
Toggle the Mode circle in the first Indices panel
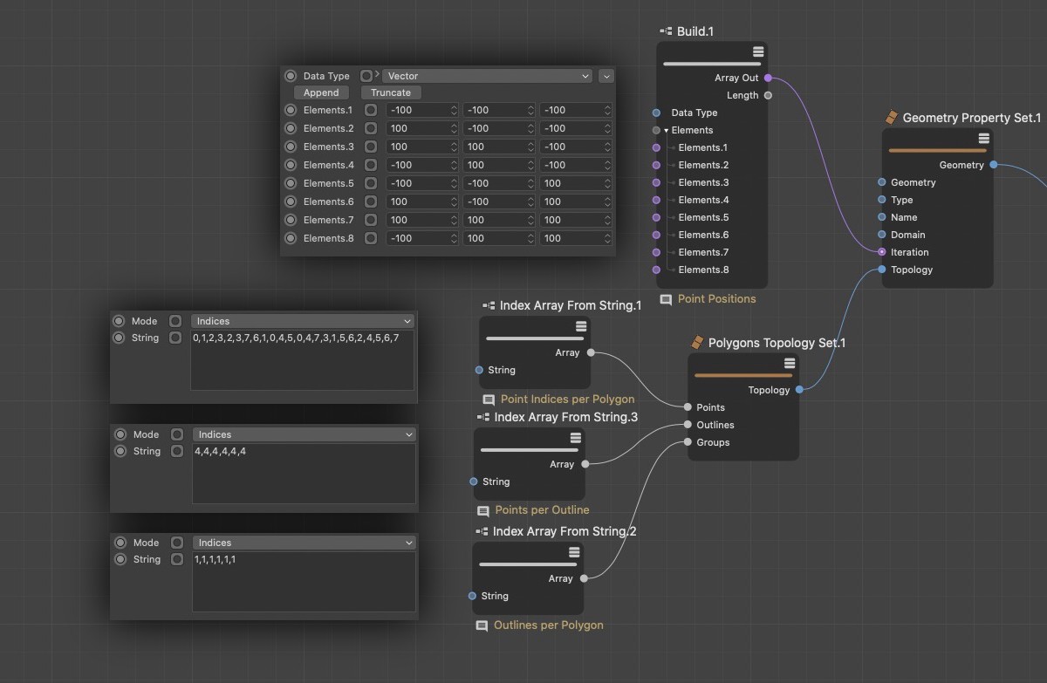click(119, 321)
